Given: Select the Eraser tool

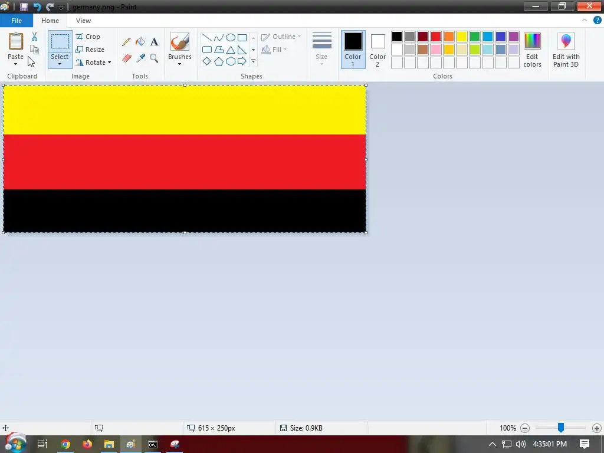Looking at the screenshot, I should coord(127,58).
